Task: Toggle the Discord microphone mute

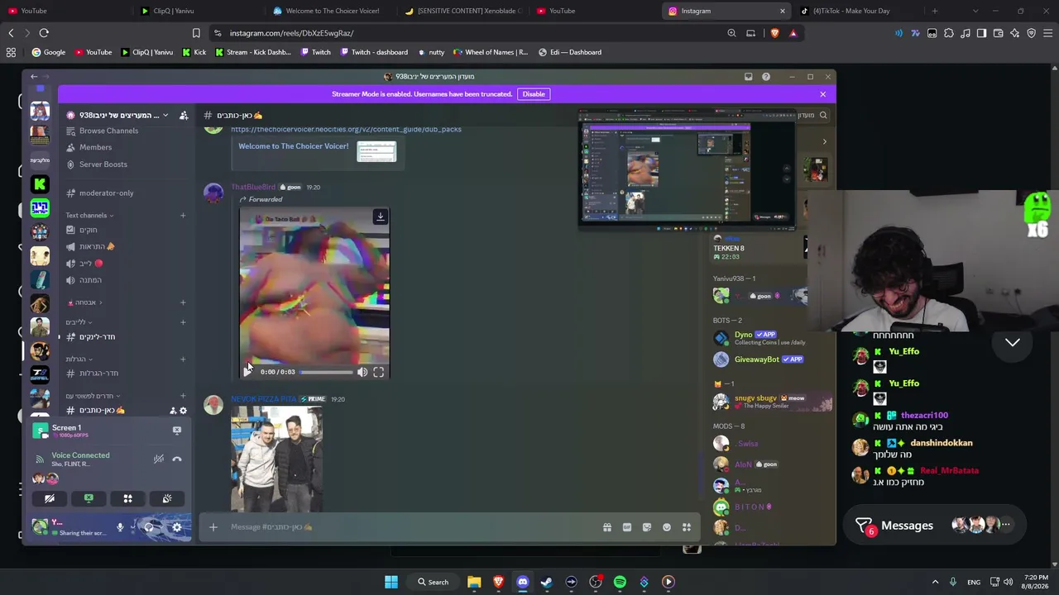Action: coord(120,527)
